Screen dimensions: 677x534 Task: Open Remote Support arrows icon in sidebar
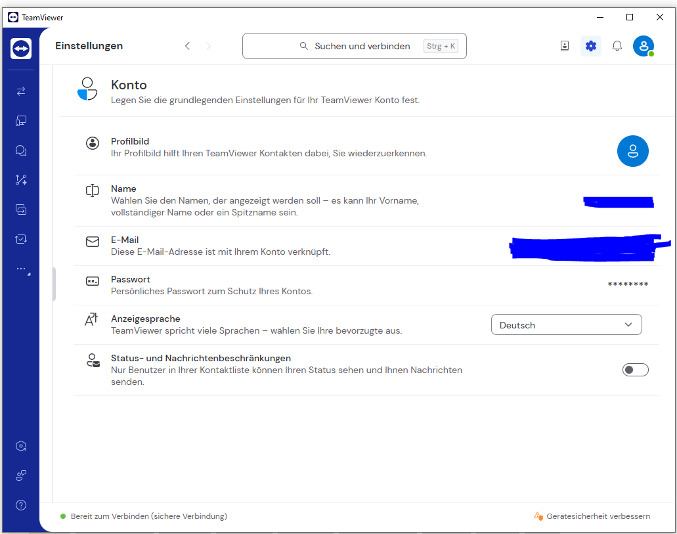21,91
